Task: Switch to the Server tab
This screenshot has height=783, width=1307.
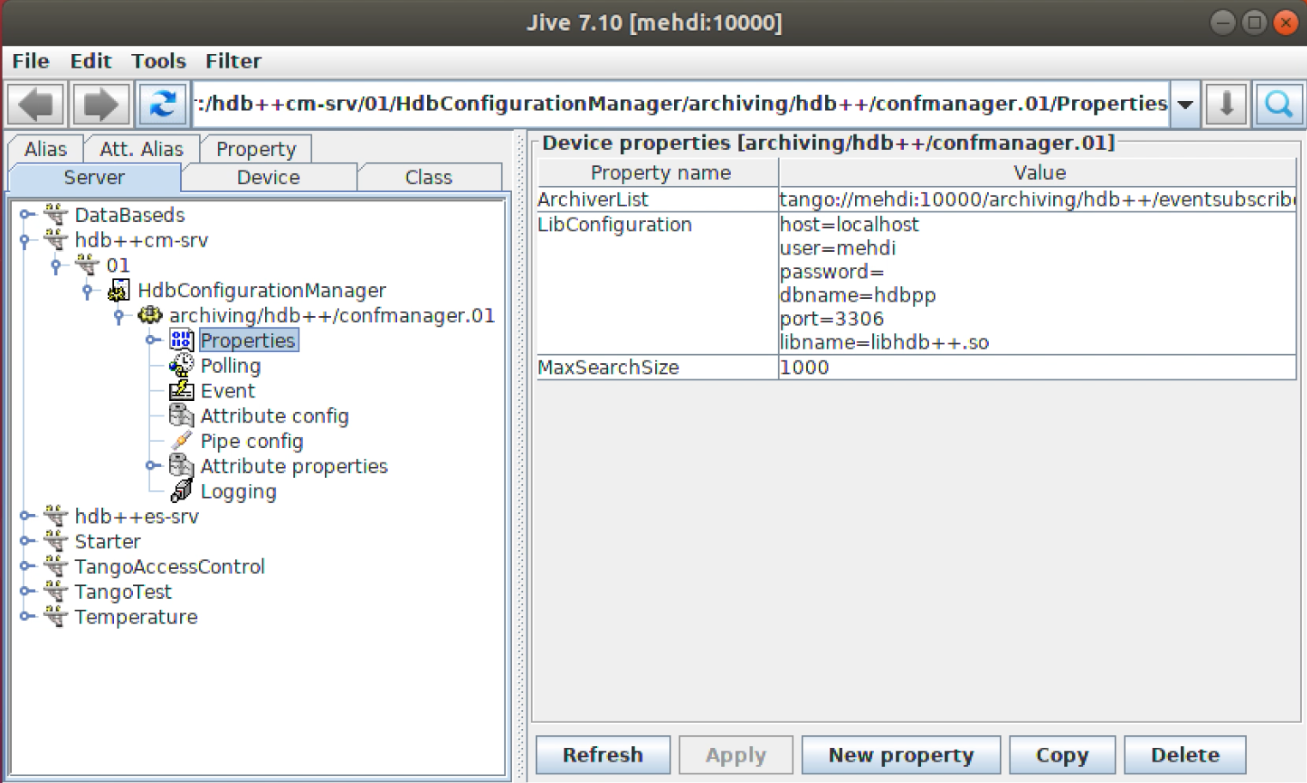Action: point(94,177)
